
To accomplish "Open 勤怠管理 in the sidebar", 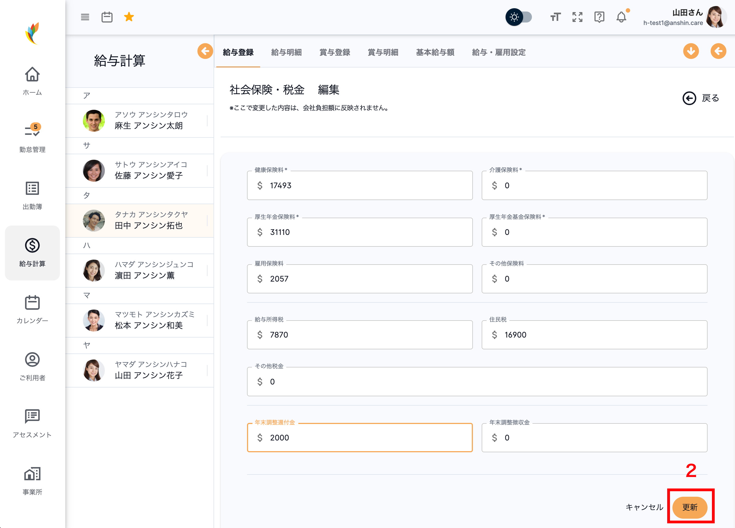I will pyautogui.click(x=32, y=138).
